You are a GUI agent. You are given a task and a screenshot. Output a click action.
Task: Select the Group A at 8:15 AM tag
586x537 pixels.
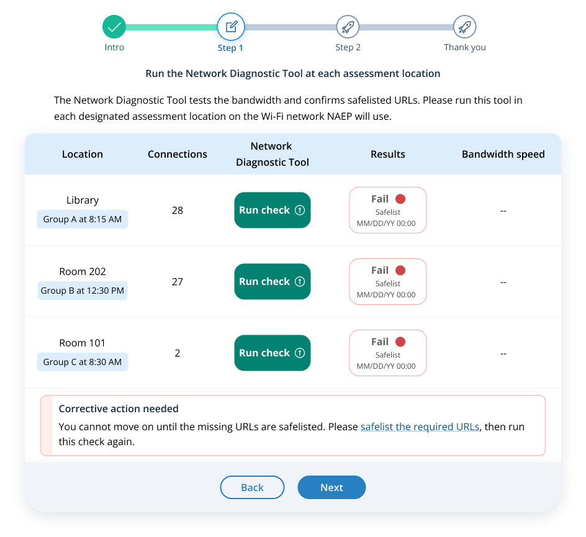click(83, 220)
